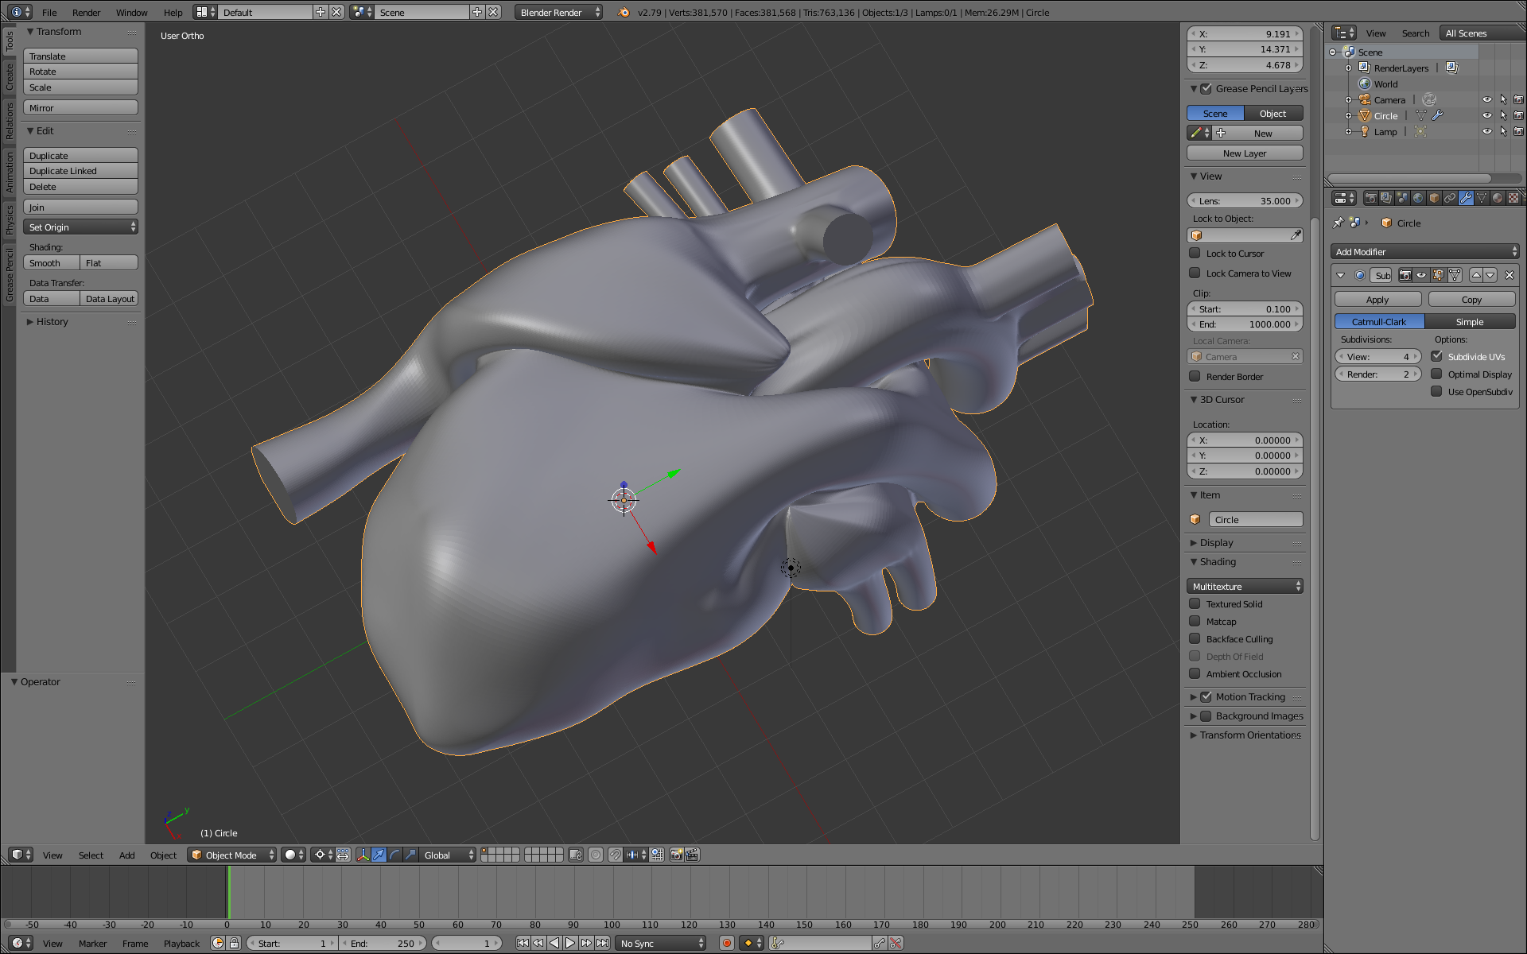The height and width of the screenshot is (954, 1527).
Task: Remove the Subsurf modifier with X
Action: tap(1510, 276)
